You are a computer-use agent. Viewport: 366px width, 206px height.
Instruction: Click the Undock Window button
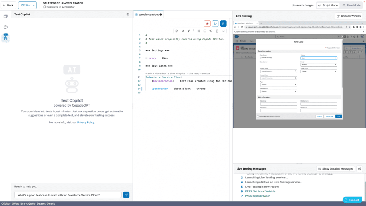pos(349,16)
